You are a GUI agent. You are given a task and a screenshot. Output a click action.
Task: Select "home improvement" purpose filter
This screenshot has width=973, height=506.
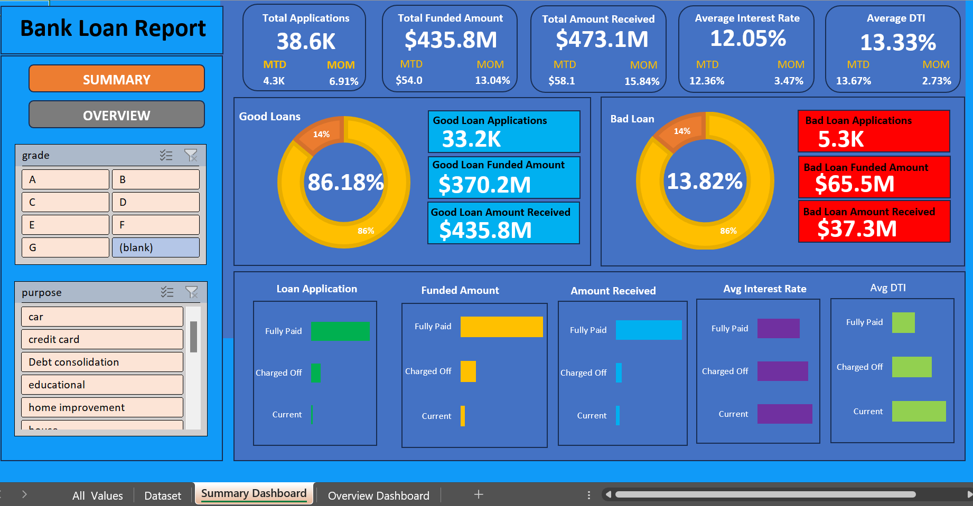tap(102, 407)
